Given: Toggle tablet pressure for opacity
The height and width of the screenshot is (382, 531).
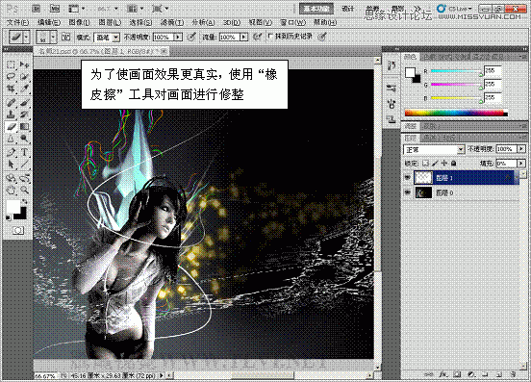Looking at the screenshot, I should [191, 37].
